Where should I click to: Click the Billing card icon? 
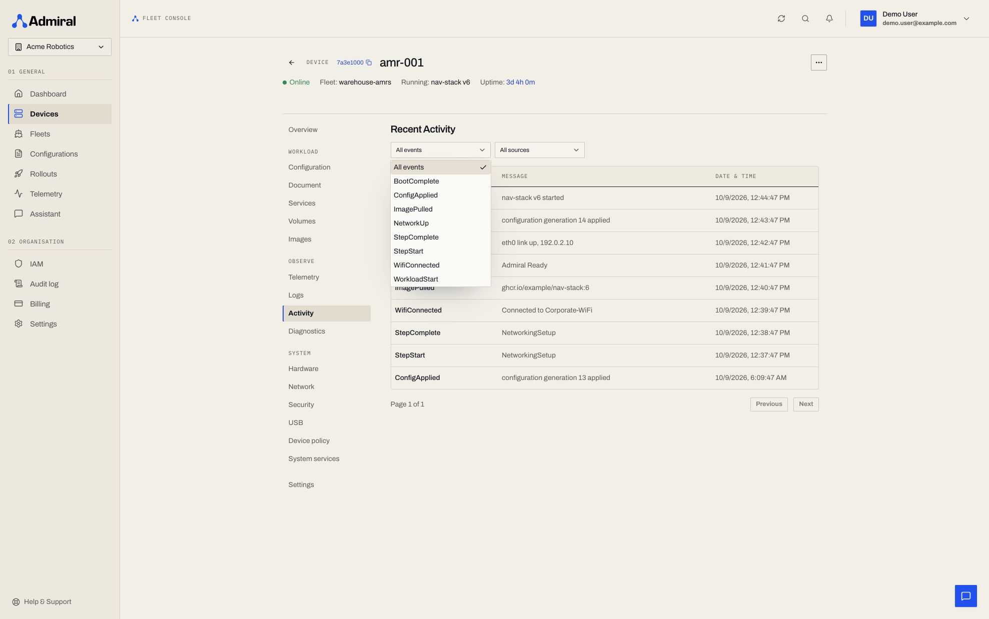click(x=19, y=304)
